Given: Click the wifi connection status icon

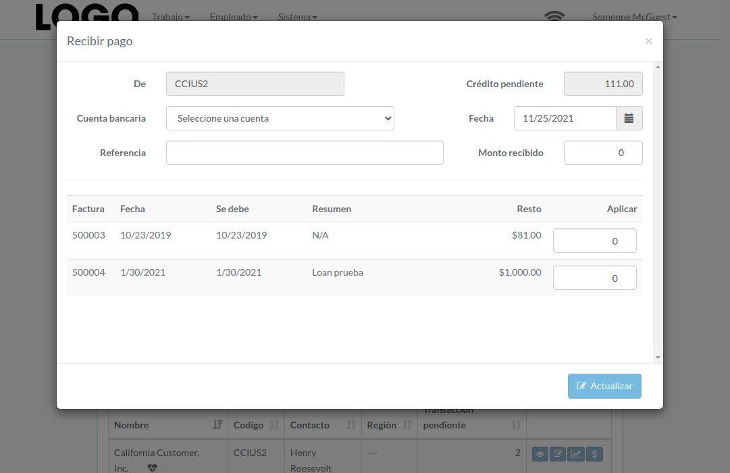Looking at the screenshot, I should 554,16.
